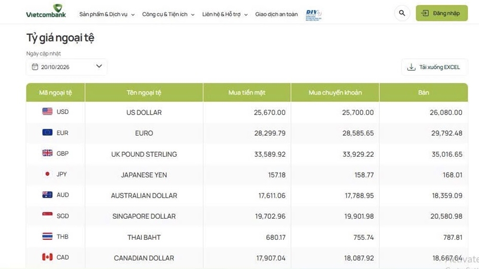Click the Thailand flag icon in THB row
The width and height of the screenshot is (479, 269).
pos(47,236)
